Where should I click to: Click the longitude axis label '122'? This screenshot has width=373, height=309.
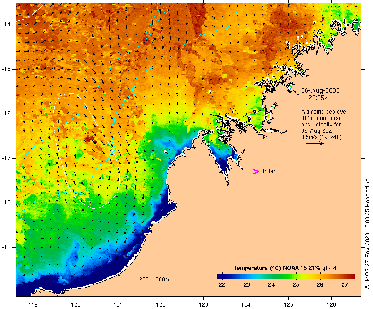click(x=161, y=304)
